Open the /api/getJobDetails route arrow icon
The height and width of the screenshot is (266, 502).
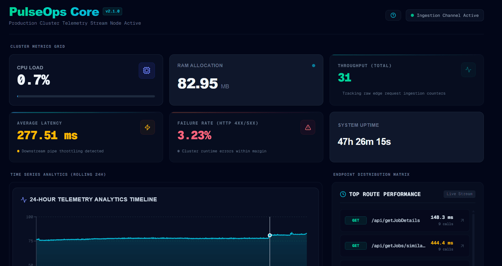pyautogui.click(x=462, y=220)
